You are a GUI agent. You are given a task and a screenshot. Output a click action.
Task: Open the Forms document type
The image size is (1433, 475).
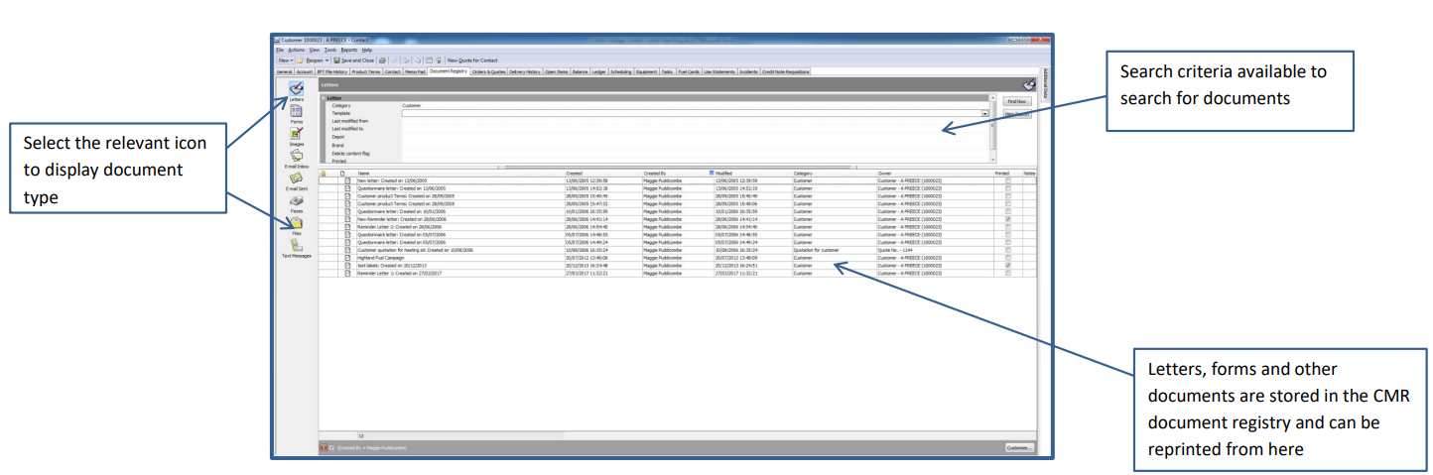297,112
